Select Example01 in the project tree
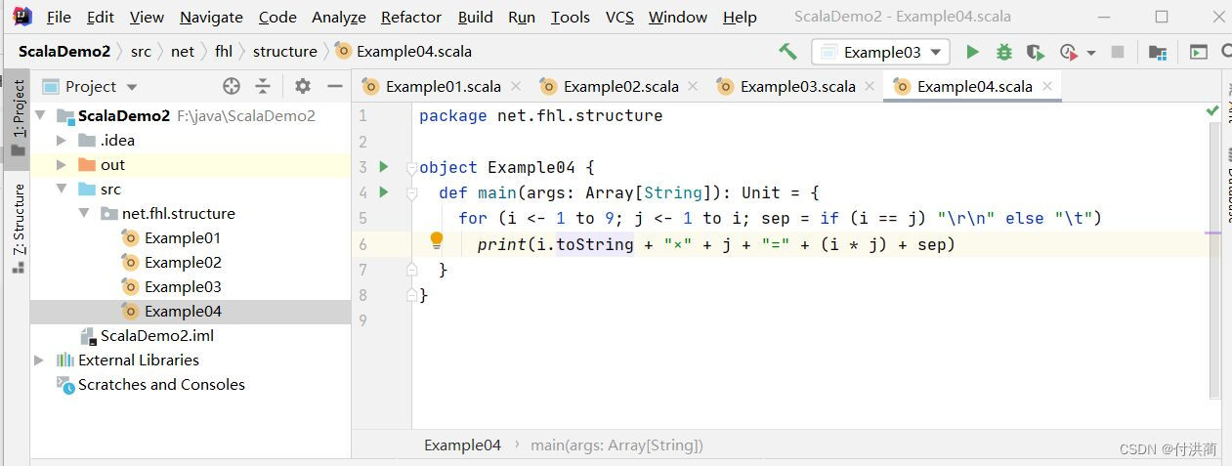This screenshot has width=1232, height=466. 182,237
